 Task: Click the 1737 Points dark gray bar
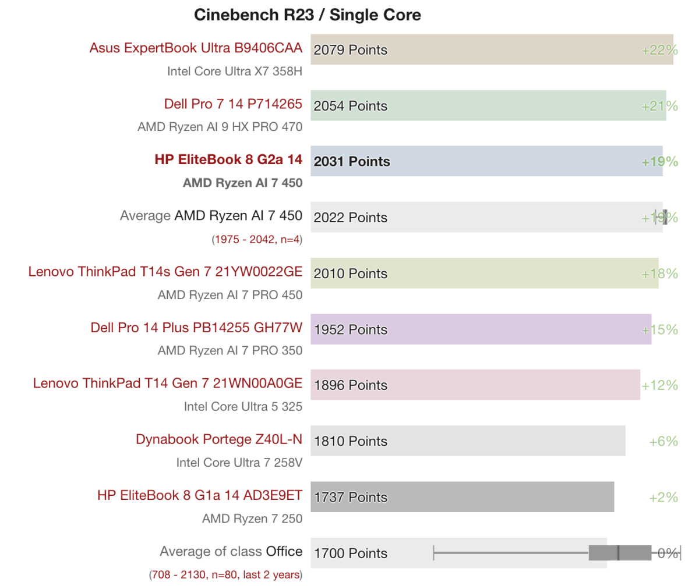pos(463,497)
